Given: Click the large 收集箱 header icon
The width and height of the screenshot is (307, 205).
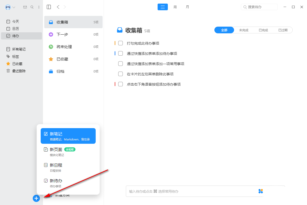Looking at the screenshot, I should tap(120, 30).
